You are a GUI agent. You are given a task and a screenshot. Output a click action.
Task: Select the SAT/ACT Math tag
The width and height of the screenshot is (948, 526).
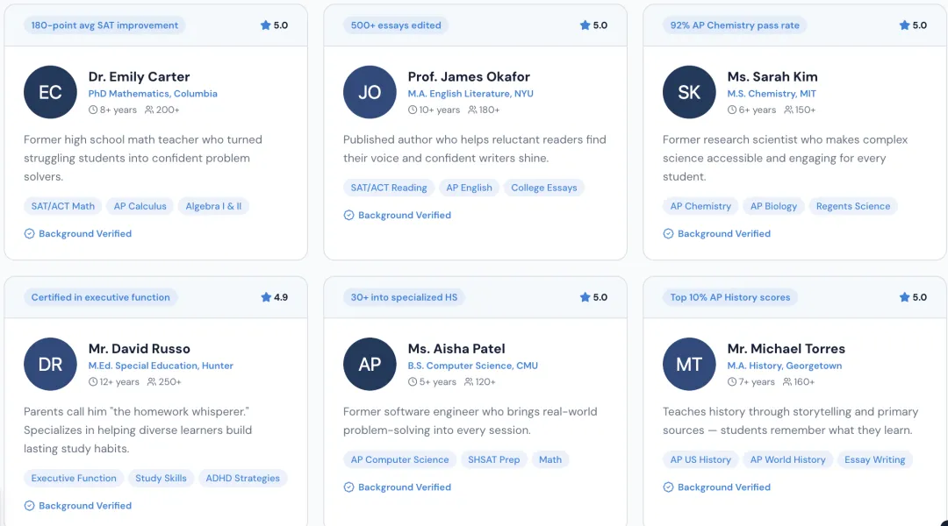pos(63,206)
